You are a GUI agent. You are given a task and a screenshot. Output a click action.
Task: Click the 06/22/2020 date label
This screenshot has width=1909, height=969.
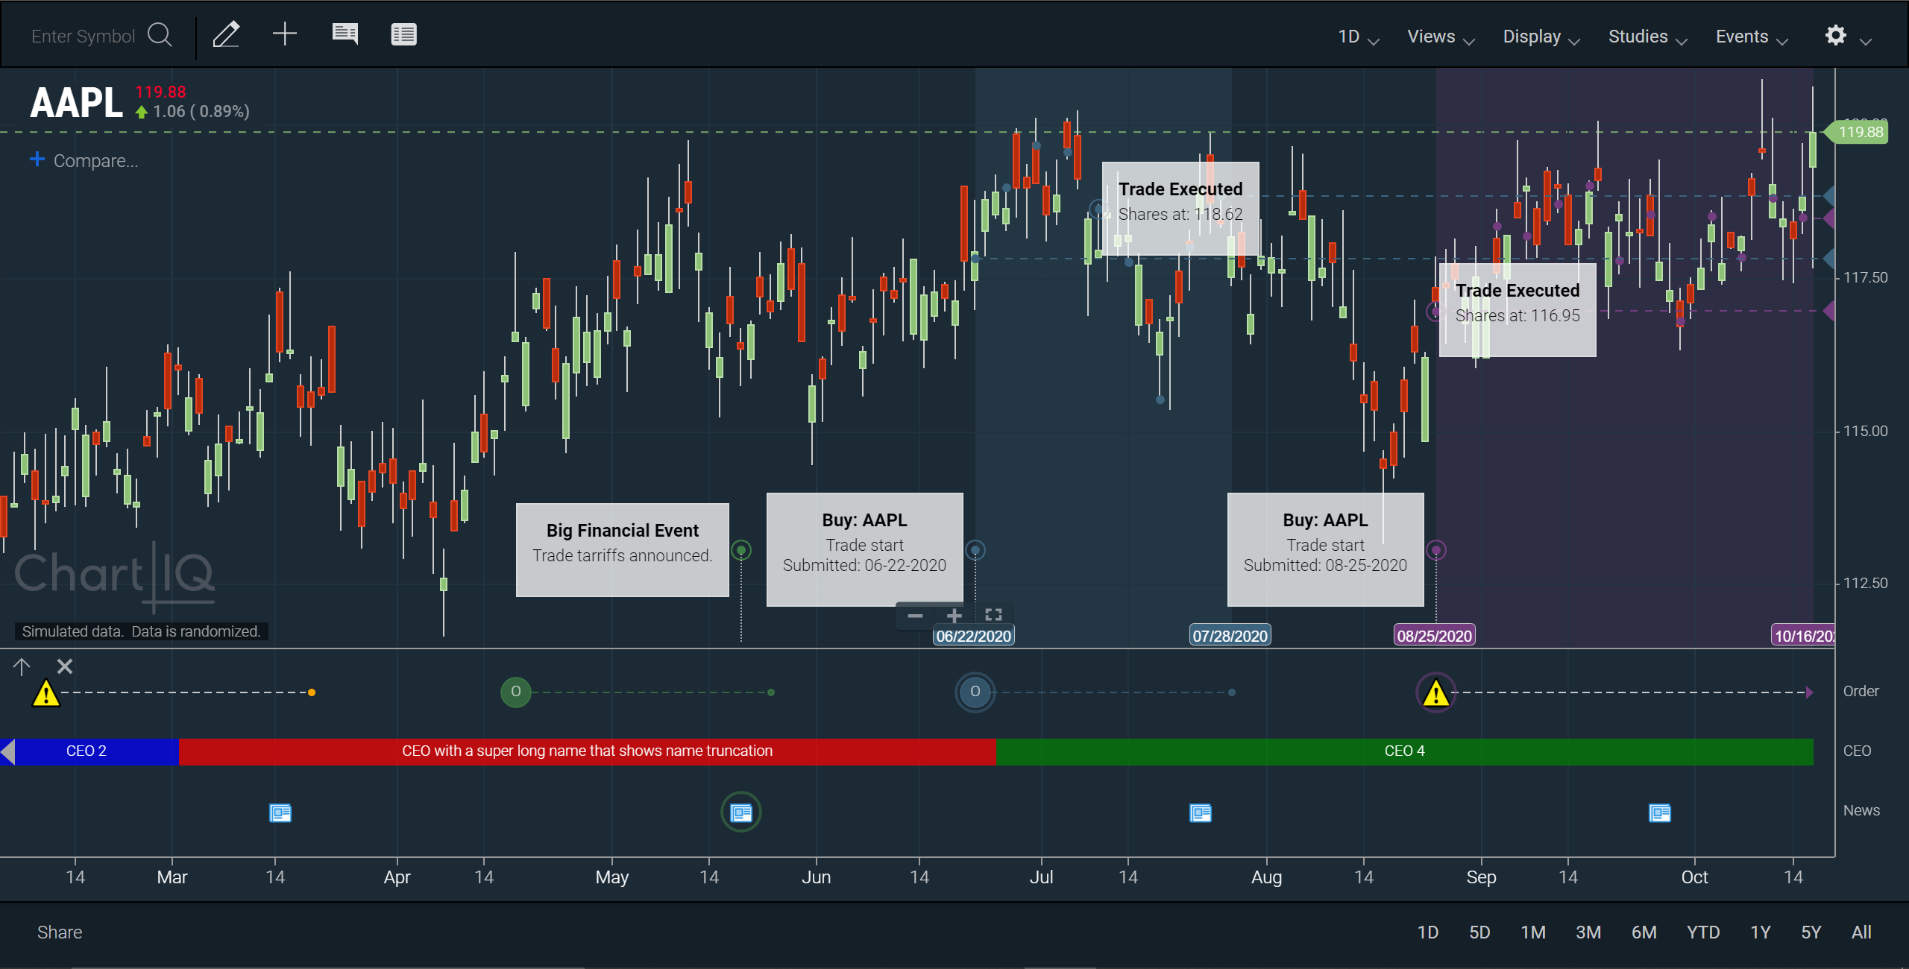click(x=974, y=636)
